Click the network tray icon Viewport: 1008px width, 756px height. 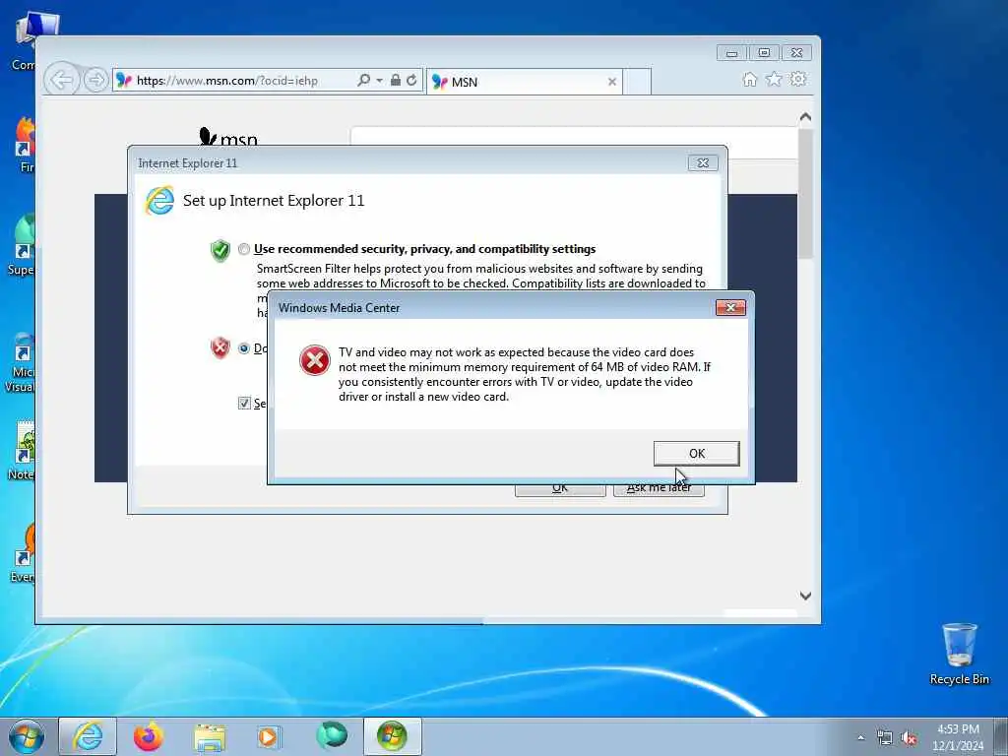pos(885,738)
